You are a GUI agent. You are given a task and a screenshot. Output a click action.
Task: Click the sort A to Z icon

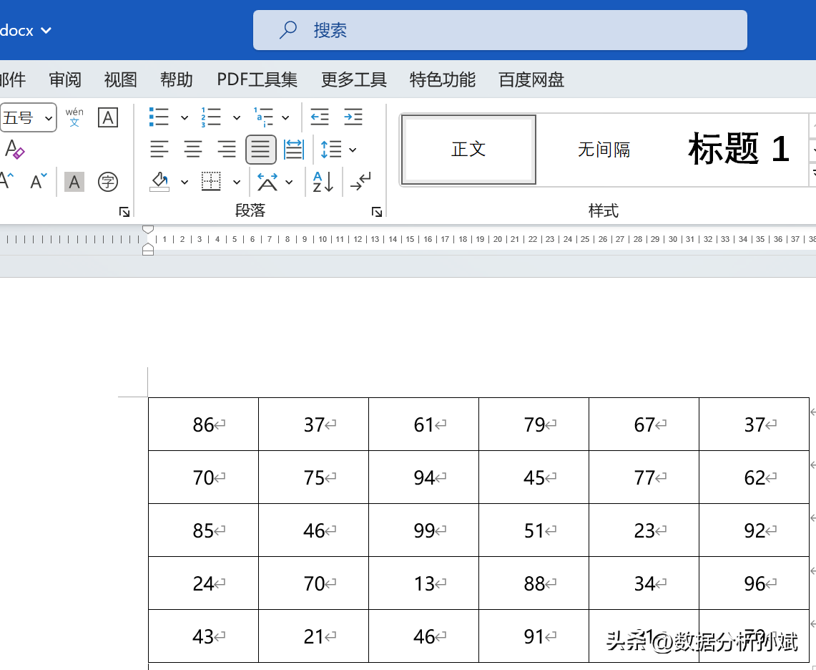323,182
